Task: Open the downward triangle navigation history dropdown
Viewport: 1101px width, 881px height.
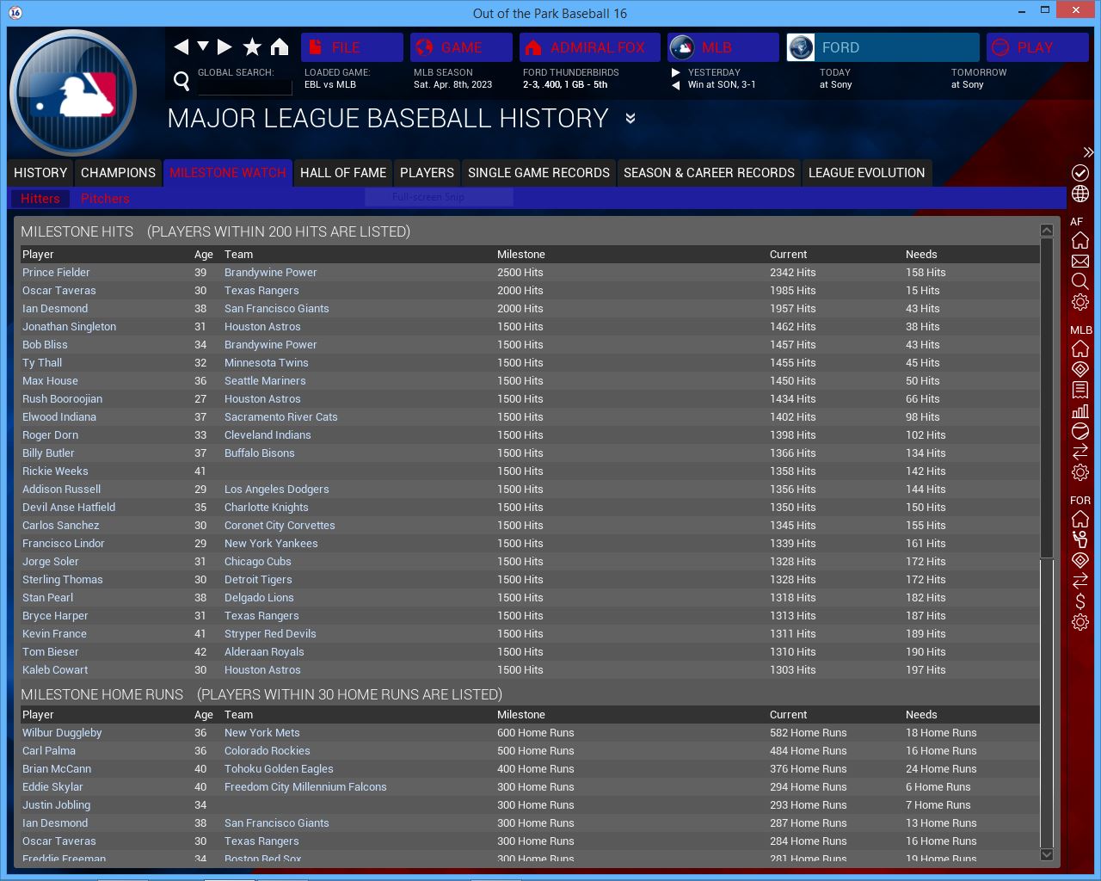Action: point(203,46)
